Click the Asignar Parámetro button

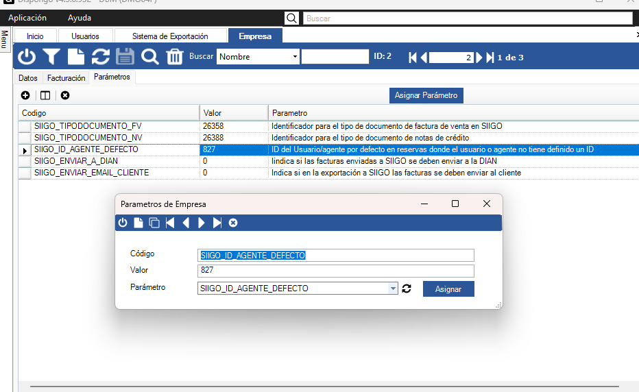click(x=426, y=95)
